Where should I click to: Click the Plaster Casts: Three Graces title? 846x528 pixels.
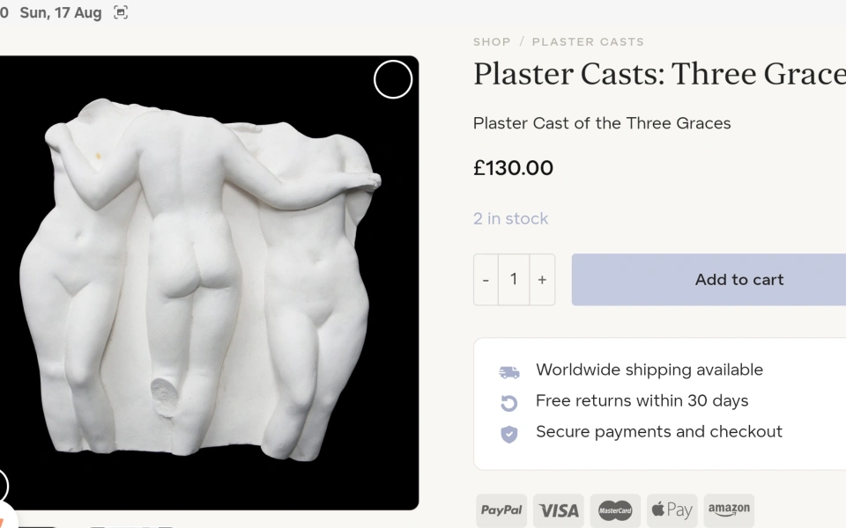coord(659,74)
